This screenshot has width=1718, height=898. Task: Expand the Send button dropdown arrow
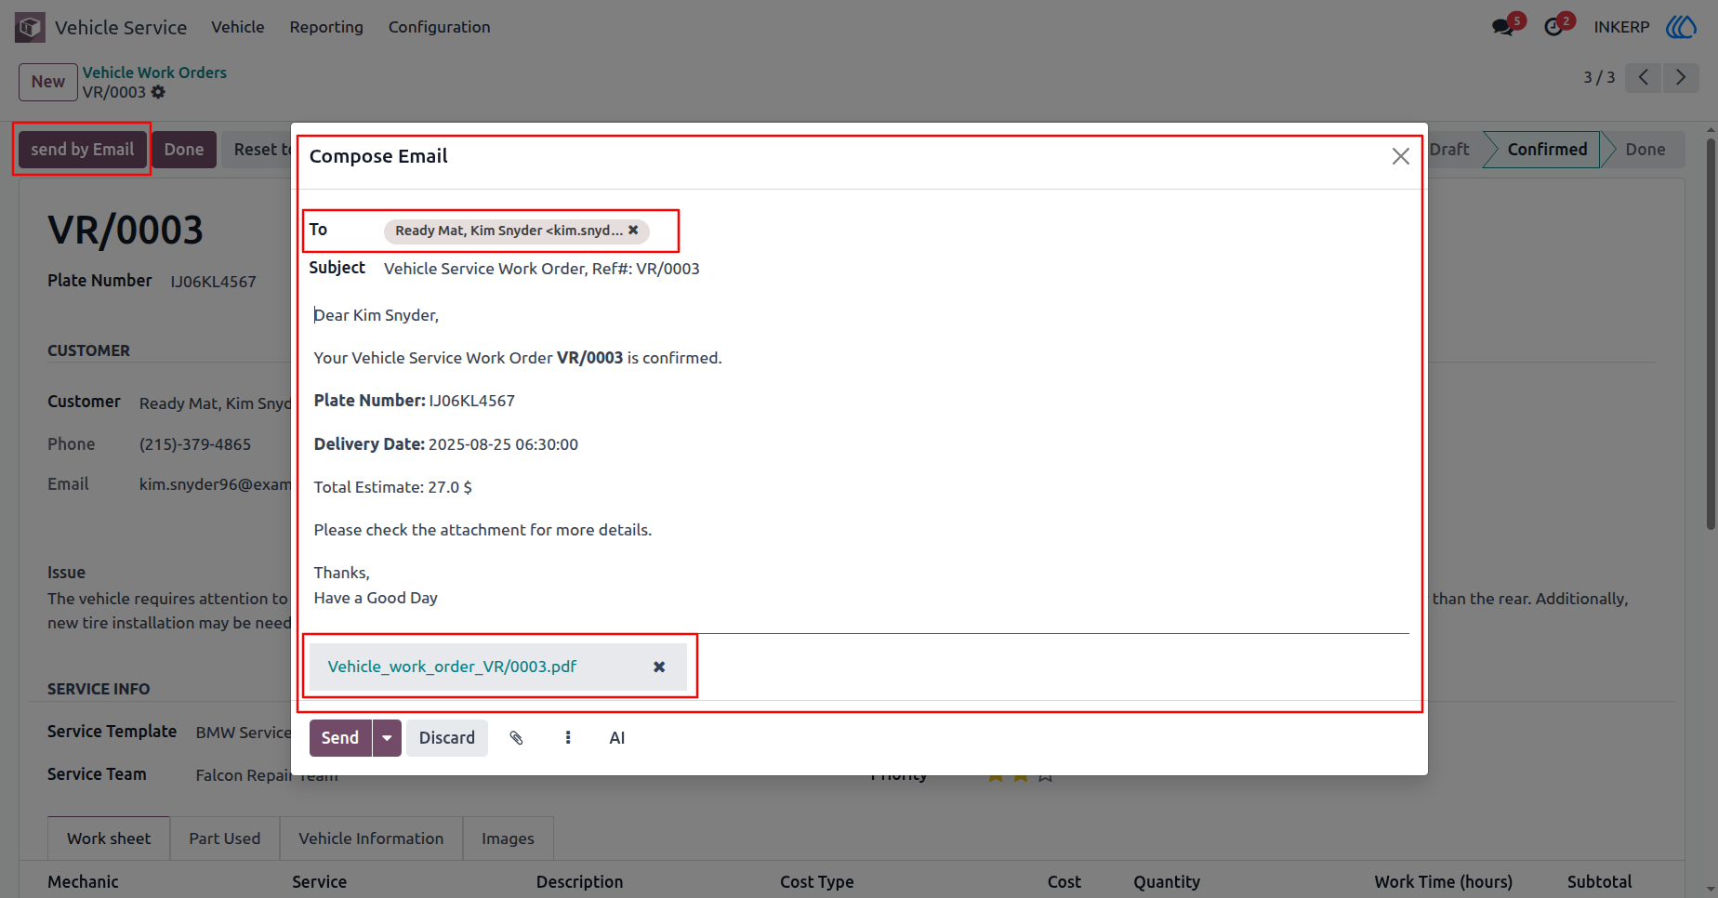click(387, 738)
